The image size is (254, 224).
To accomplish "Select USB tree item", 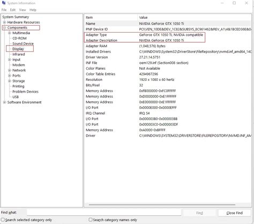I will pos(16,97).
